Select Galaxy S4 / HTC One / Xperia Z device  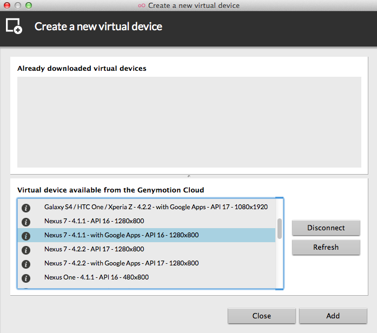click(147, 207)
